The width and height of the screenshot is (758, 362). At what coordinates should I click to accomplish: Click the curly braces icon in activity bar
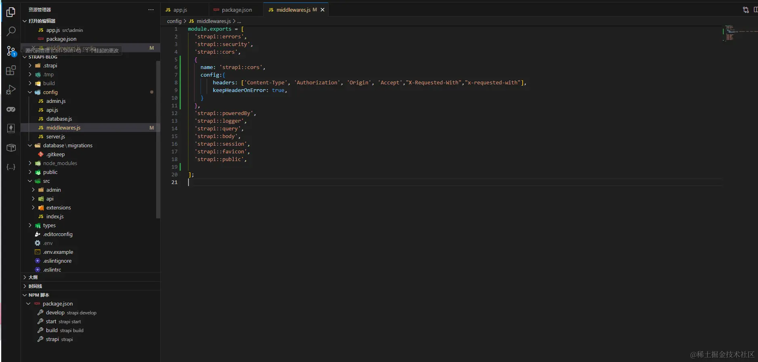tap(11, 167)
